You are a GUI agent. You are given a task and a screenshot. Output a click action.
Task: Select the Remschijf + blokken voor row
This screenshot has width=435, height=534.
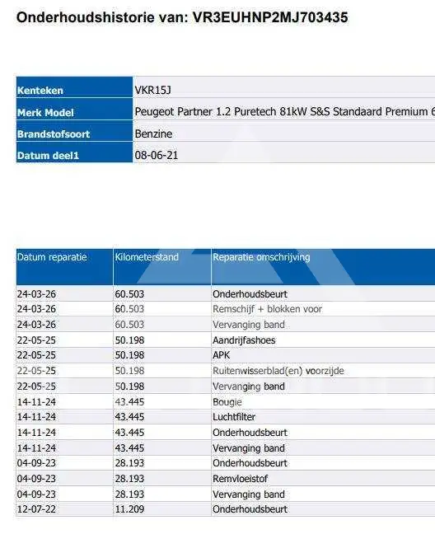226,309
